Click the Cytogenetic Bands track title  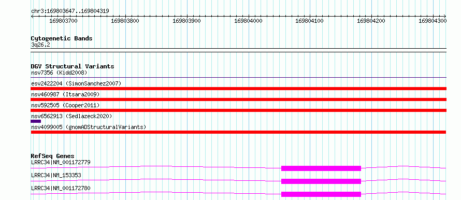(62, 38)
